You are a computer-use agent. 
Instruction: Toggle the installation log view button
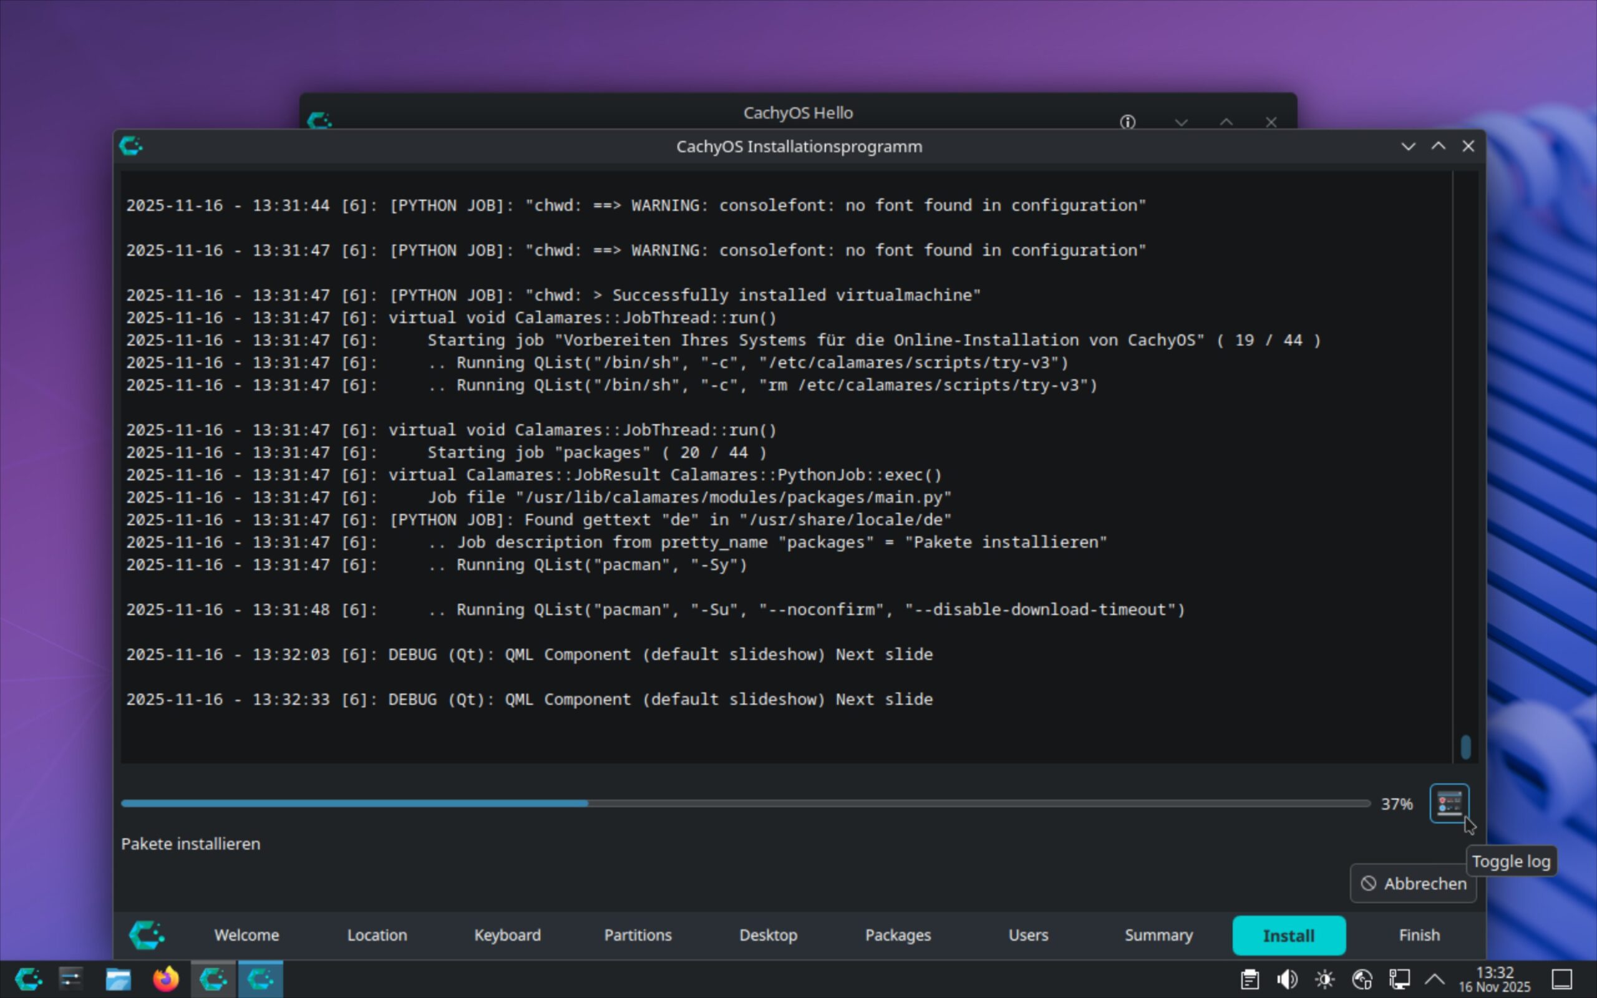click(x=1449, y=803)
